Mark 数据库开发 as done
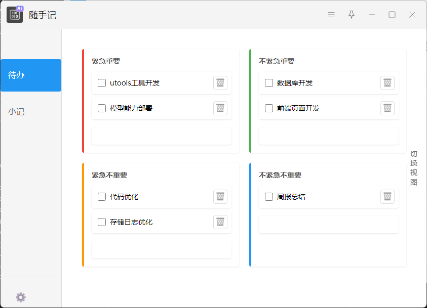Image resolution: width=427 pixels, height=308 pixels. pyautogui.click(x=269, y=83)
